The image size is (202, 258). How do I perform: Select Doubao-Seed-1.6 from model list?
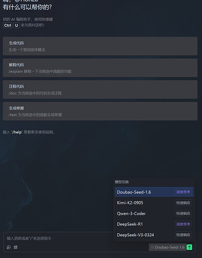pyautogui.click(x=154, y=192)
